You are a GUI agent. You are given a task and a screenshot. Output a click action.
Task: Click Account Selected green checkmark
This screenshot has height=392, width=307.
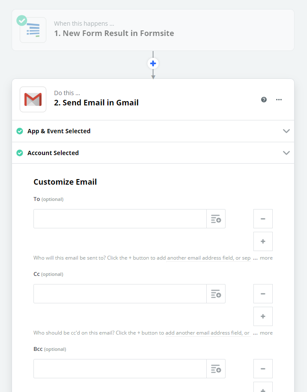click(20, 153)
